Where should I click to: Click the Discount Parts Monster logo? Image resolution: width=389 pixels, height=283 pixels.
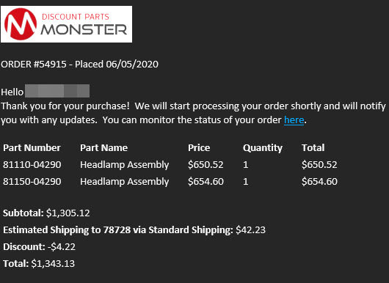point(66,24)
